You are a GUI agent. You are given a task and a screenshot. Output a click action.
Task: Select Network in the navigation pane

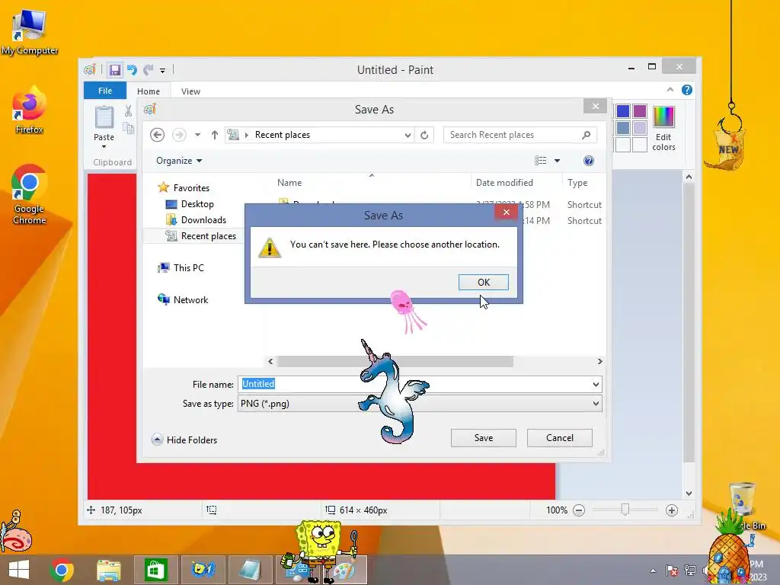click(183, 299)
